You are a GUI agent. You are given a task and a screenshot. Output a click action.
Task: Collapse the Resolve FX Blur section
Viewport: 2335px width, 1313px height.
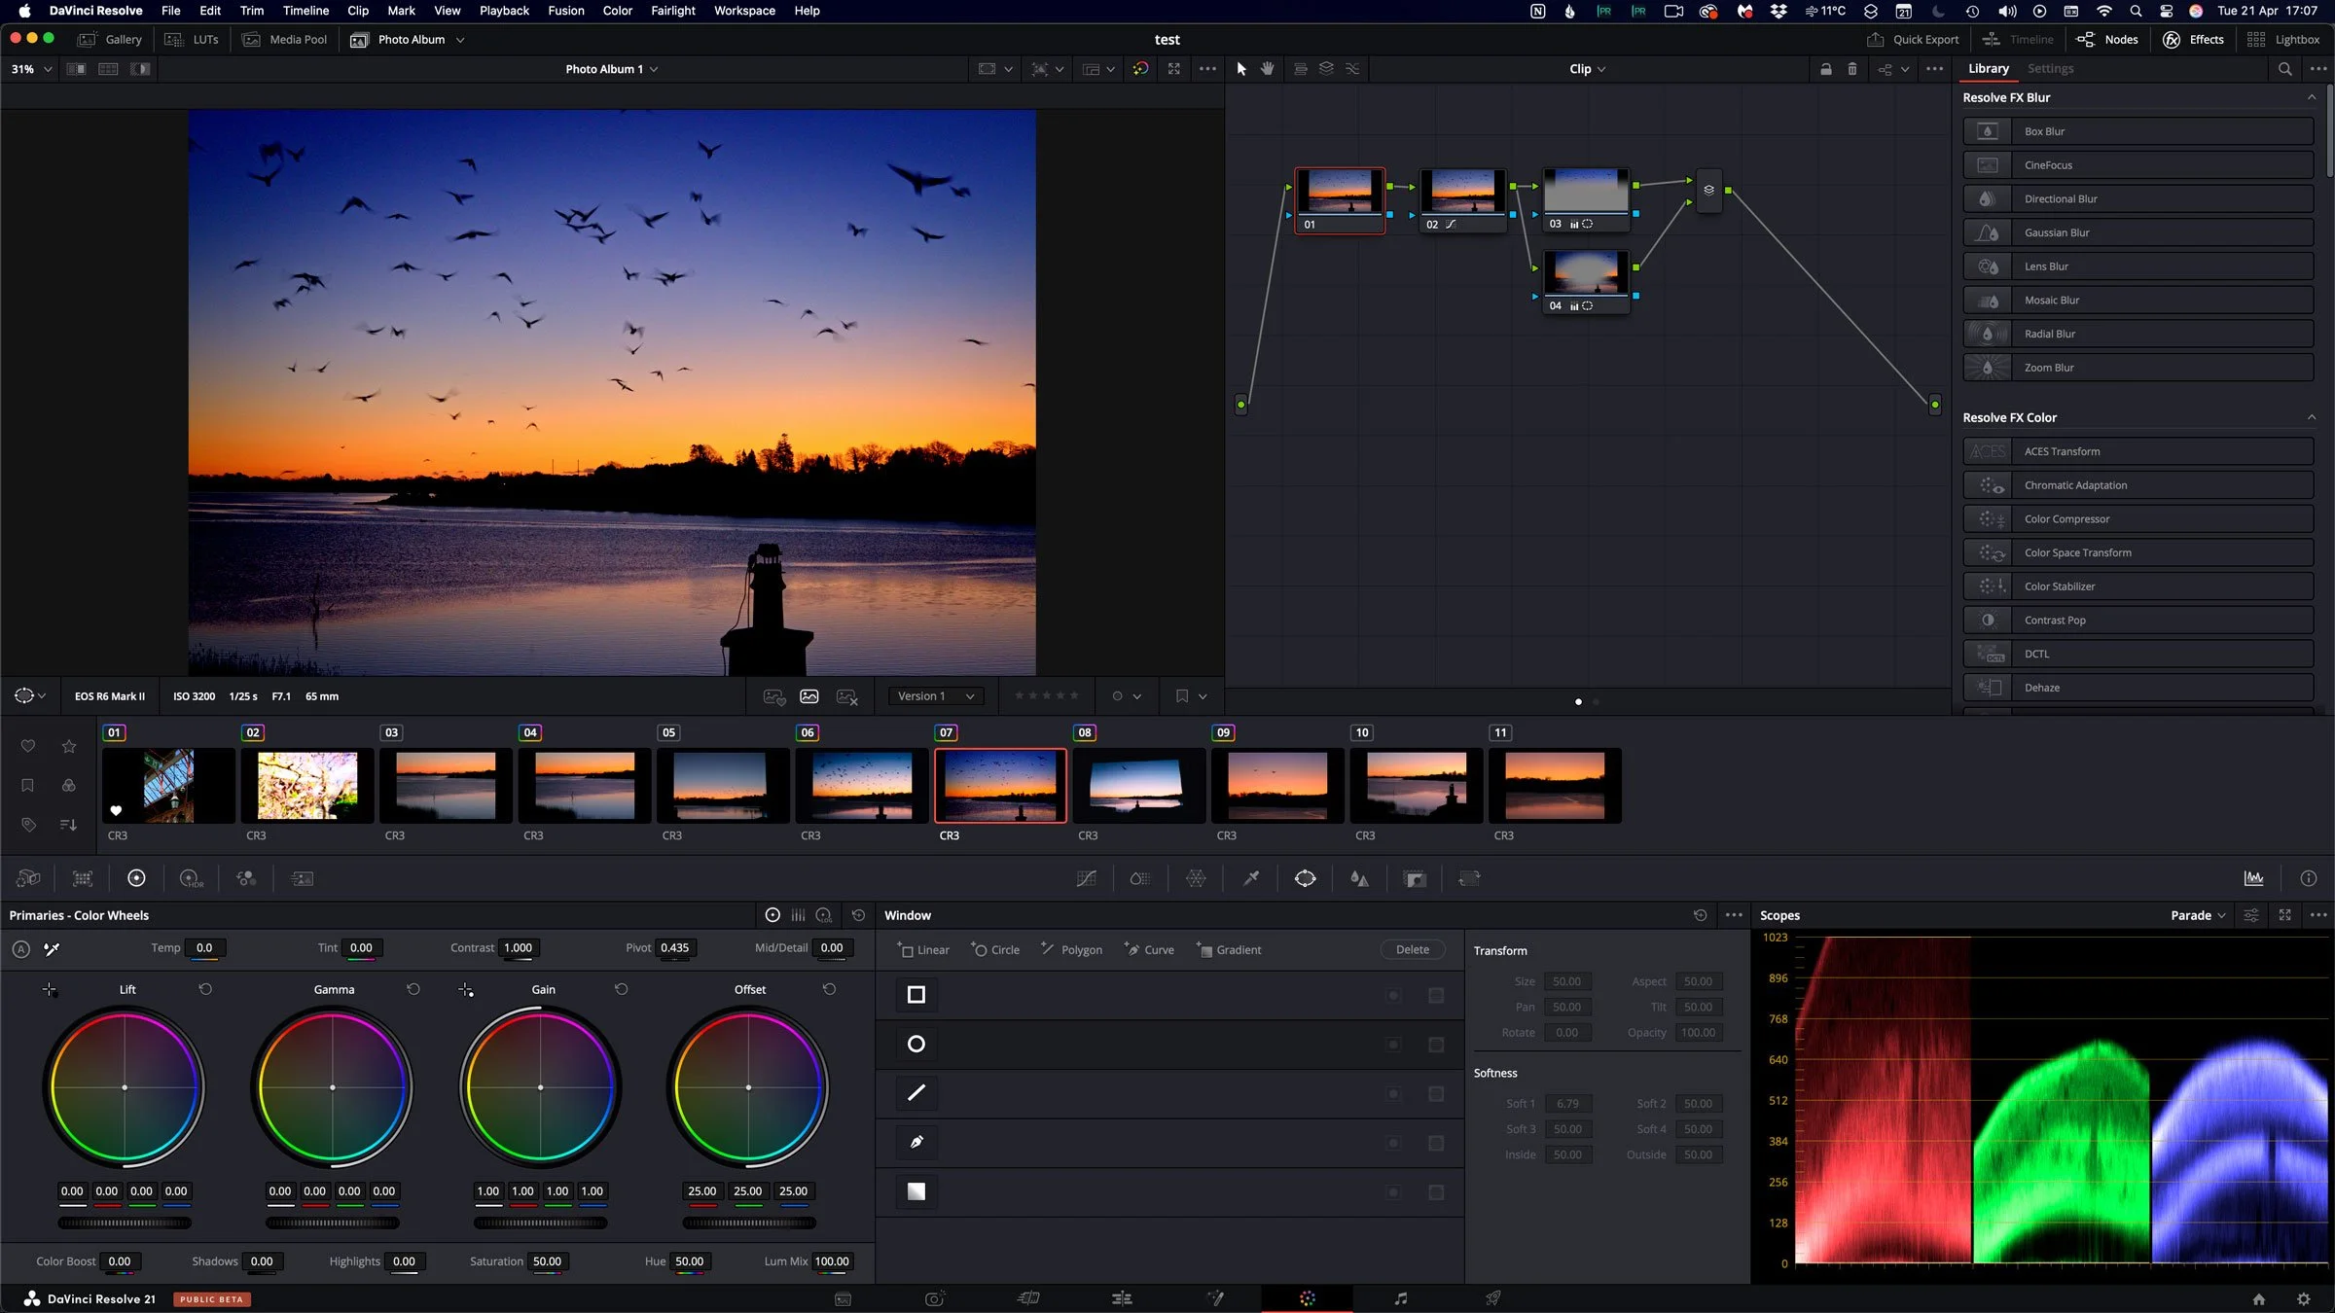(x=2312, y=97)
